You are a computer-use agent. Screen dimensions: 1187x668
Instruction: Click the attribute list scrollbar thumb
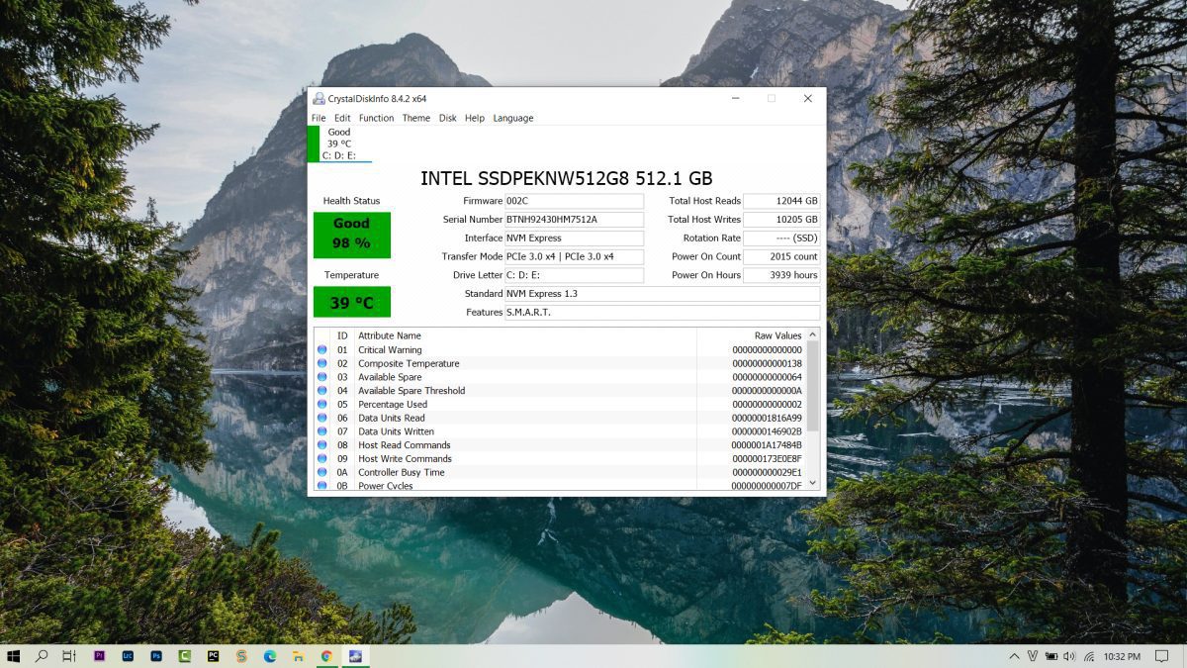(813, 386)
